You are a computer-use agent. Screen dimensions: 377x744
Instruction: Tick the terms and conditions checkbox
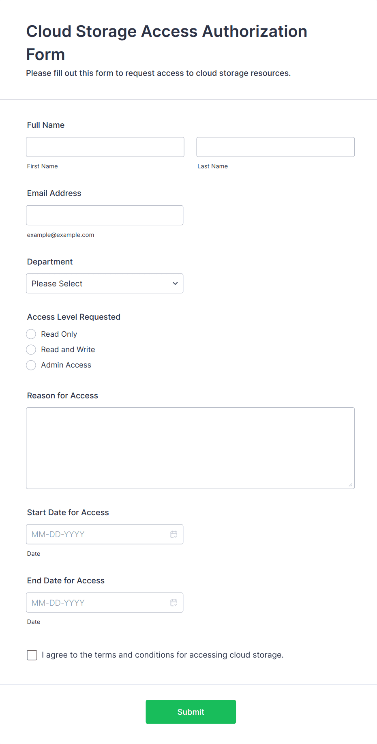point(32,655)
